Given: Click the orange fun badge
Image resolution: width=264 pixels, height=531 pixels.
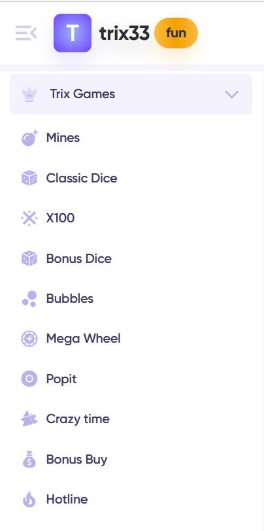Looking at the screenshot, I should 176,33.
